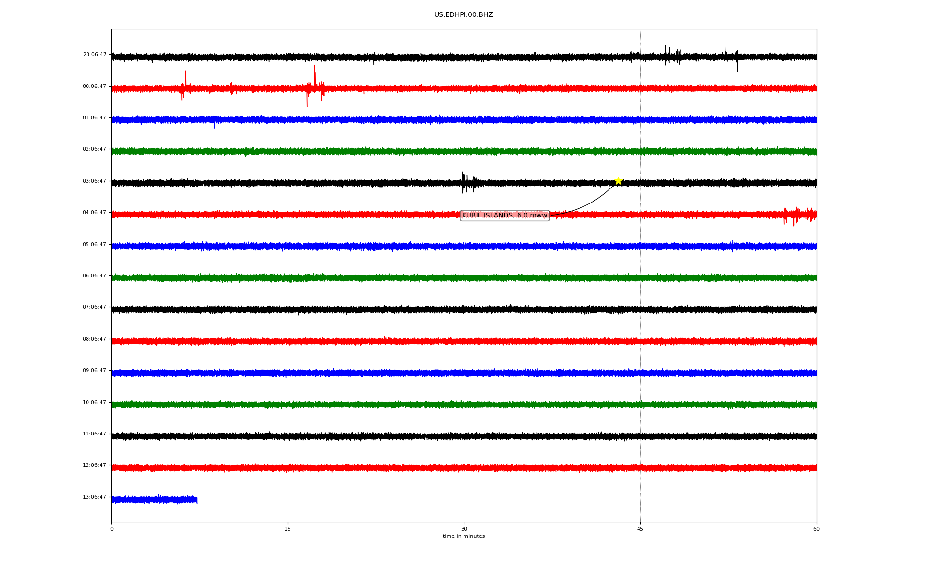Viewport: 928px width, 580px height.
Task: Click the 08:06:47 trace time label
Action: pyautogui.click(x=95, y=339)
